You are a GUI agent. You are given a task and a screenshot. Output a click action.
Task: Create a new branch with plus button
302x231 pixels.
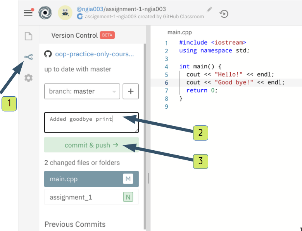tap(131, 91)
